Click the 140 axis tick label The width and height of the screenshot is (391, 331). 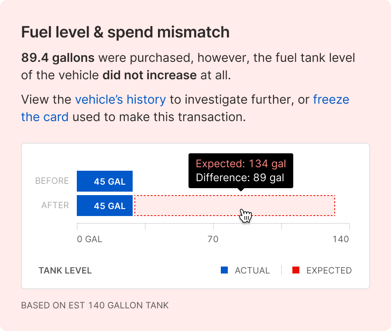pyautogui.click(x=341, y=240)
